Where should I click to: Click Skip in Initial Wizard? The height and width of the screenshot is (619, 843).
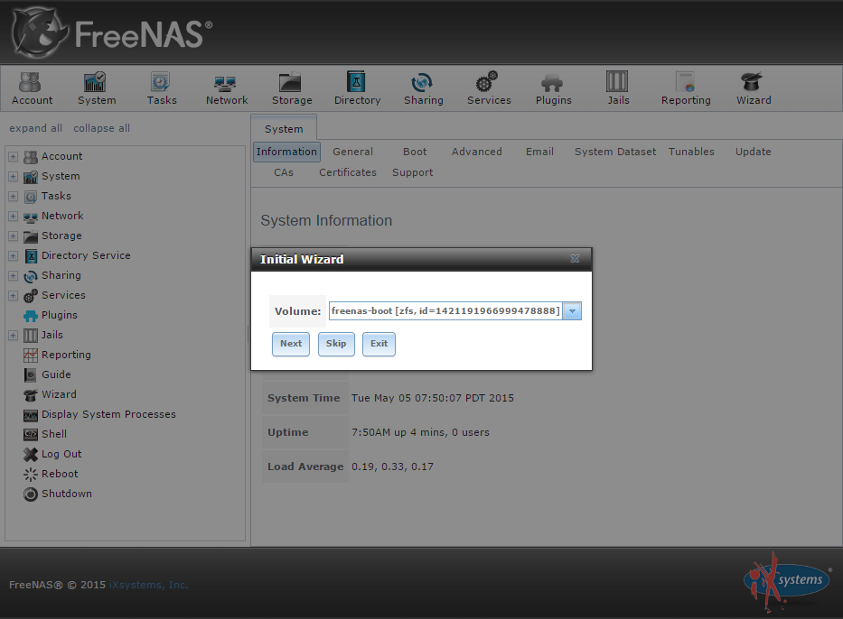coord(336,344)
